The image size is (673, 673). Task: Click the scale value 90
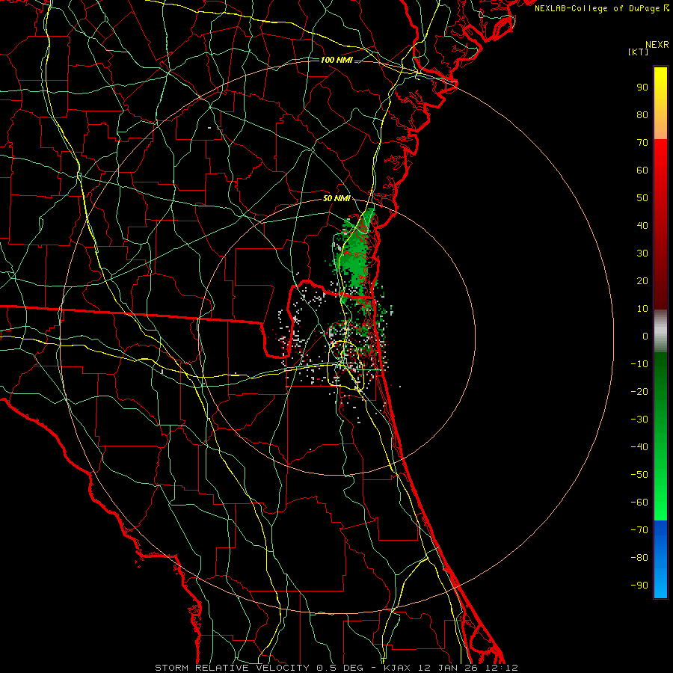pos(642,87)
